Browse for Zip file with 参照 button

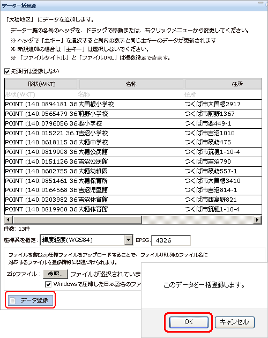coord(56,274)
